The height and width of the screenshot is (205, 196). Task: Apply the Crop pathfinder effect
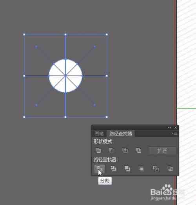[x=142, y=169]
